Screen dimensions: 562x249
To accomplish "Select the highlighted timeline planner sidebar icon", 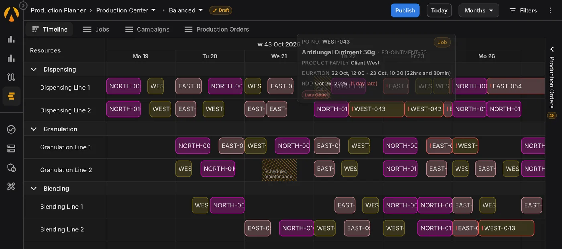I will pos(11,96).
